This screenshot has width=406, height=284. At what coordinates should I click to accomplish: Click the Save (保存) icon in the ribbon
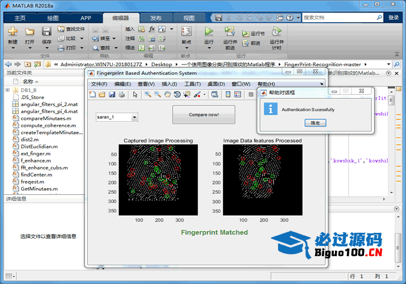point(47,32)
